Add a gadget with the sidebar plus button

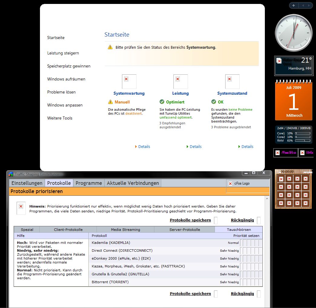(293, 5)
